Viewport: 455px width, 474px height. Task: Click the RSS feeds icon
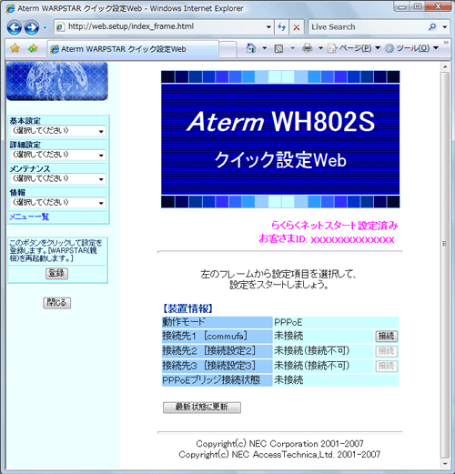point(278,48)
